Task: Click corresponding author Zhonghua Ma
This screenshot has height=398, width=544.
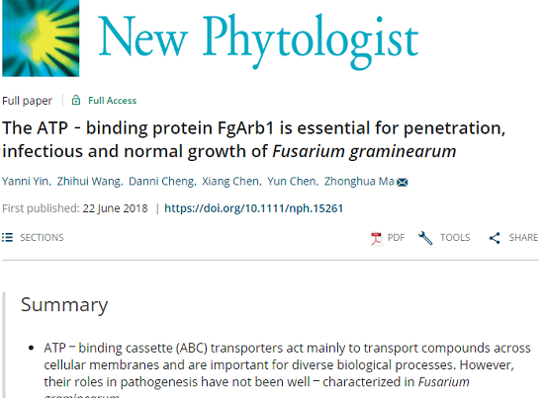Action: click(359, 181)
